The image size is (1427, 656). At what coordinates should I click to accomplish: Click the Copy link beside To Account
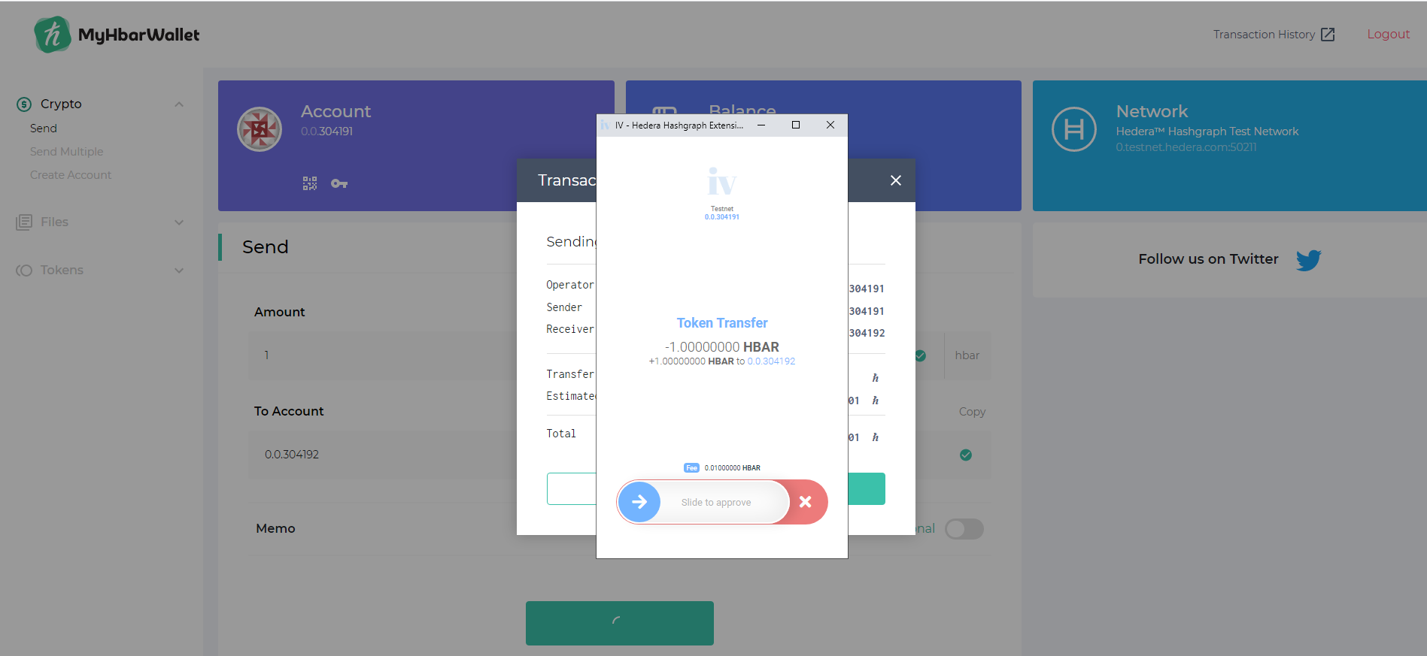coord(972,412)
